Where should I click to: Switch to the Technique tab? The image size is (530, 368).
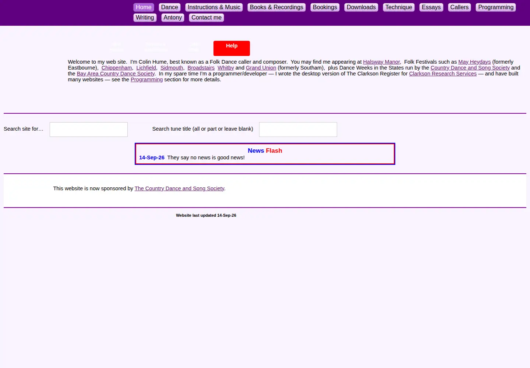399,7
